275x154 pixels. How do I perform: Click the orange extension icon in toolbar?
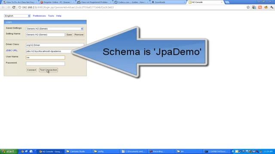[260, 7]
